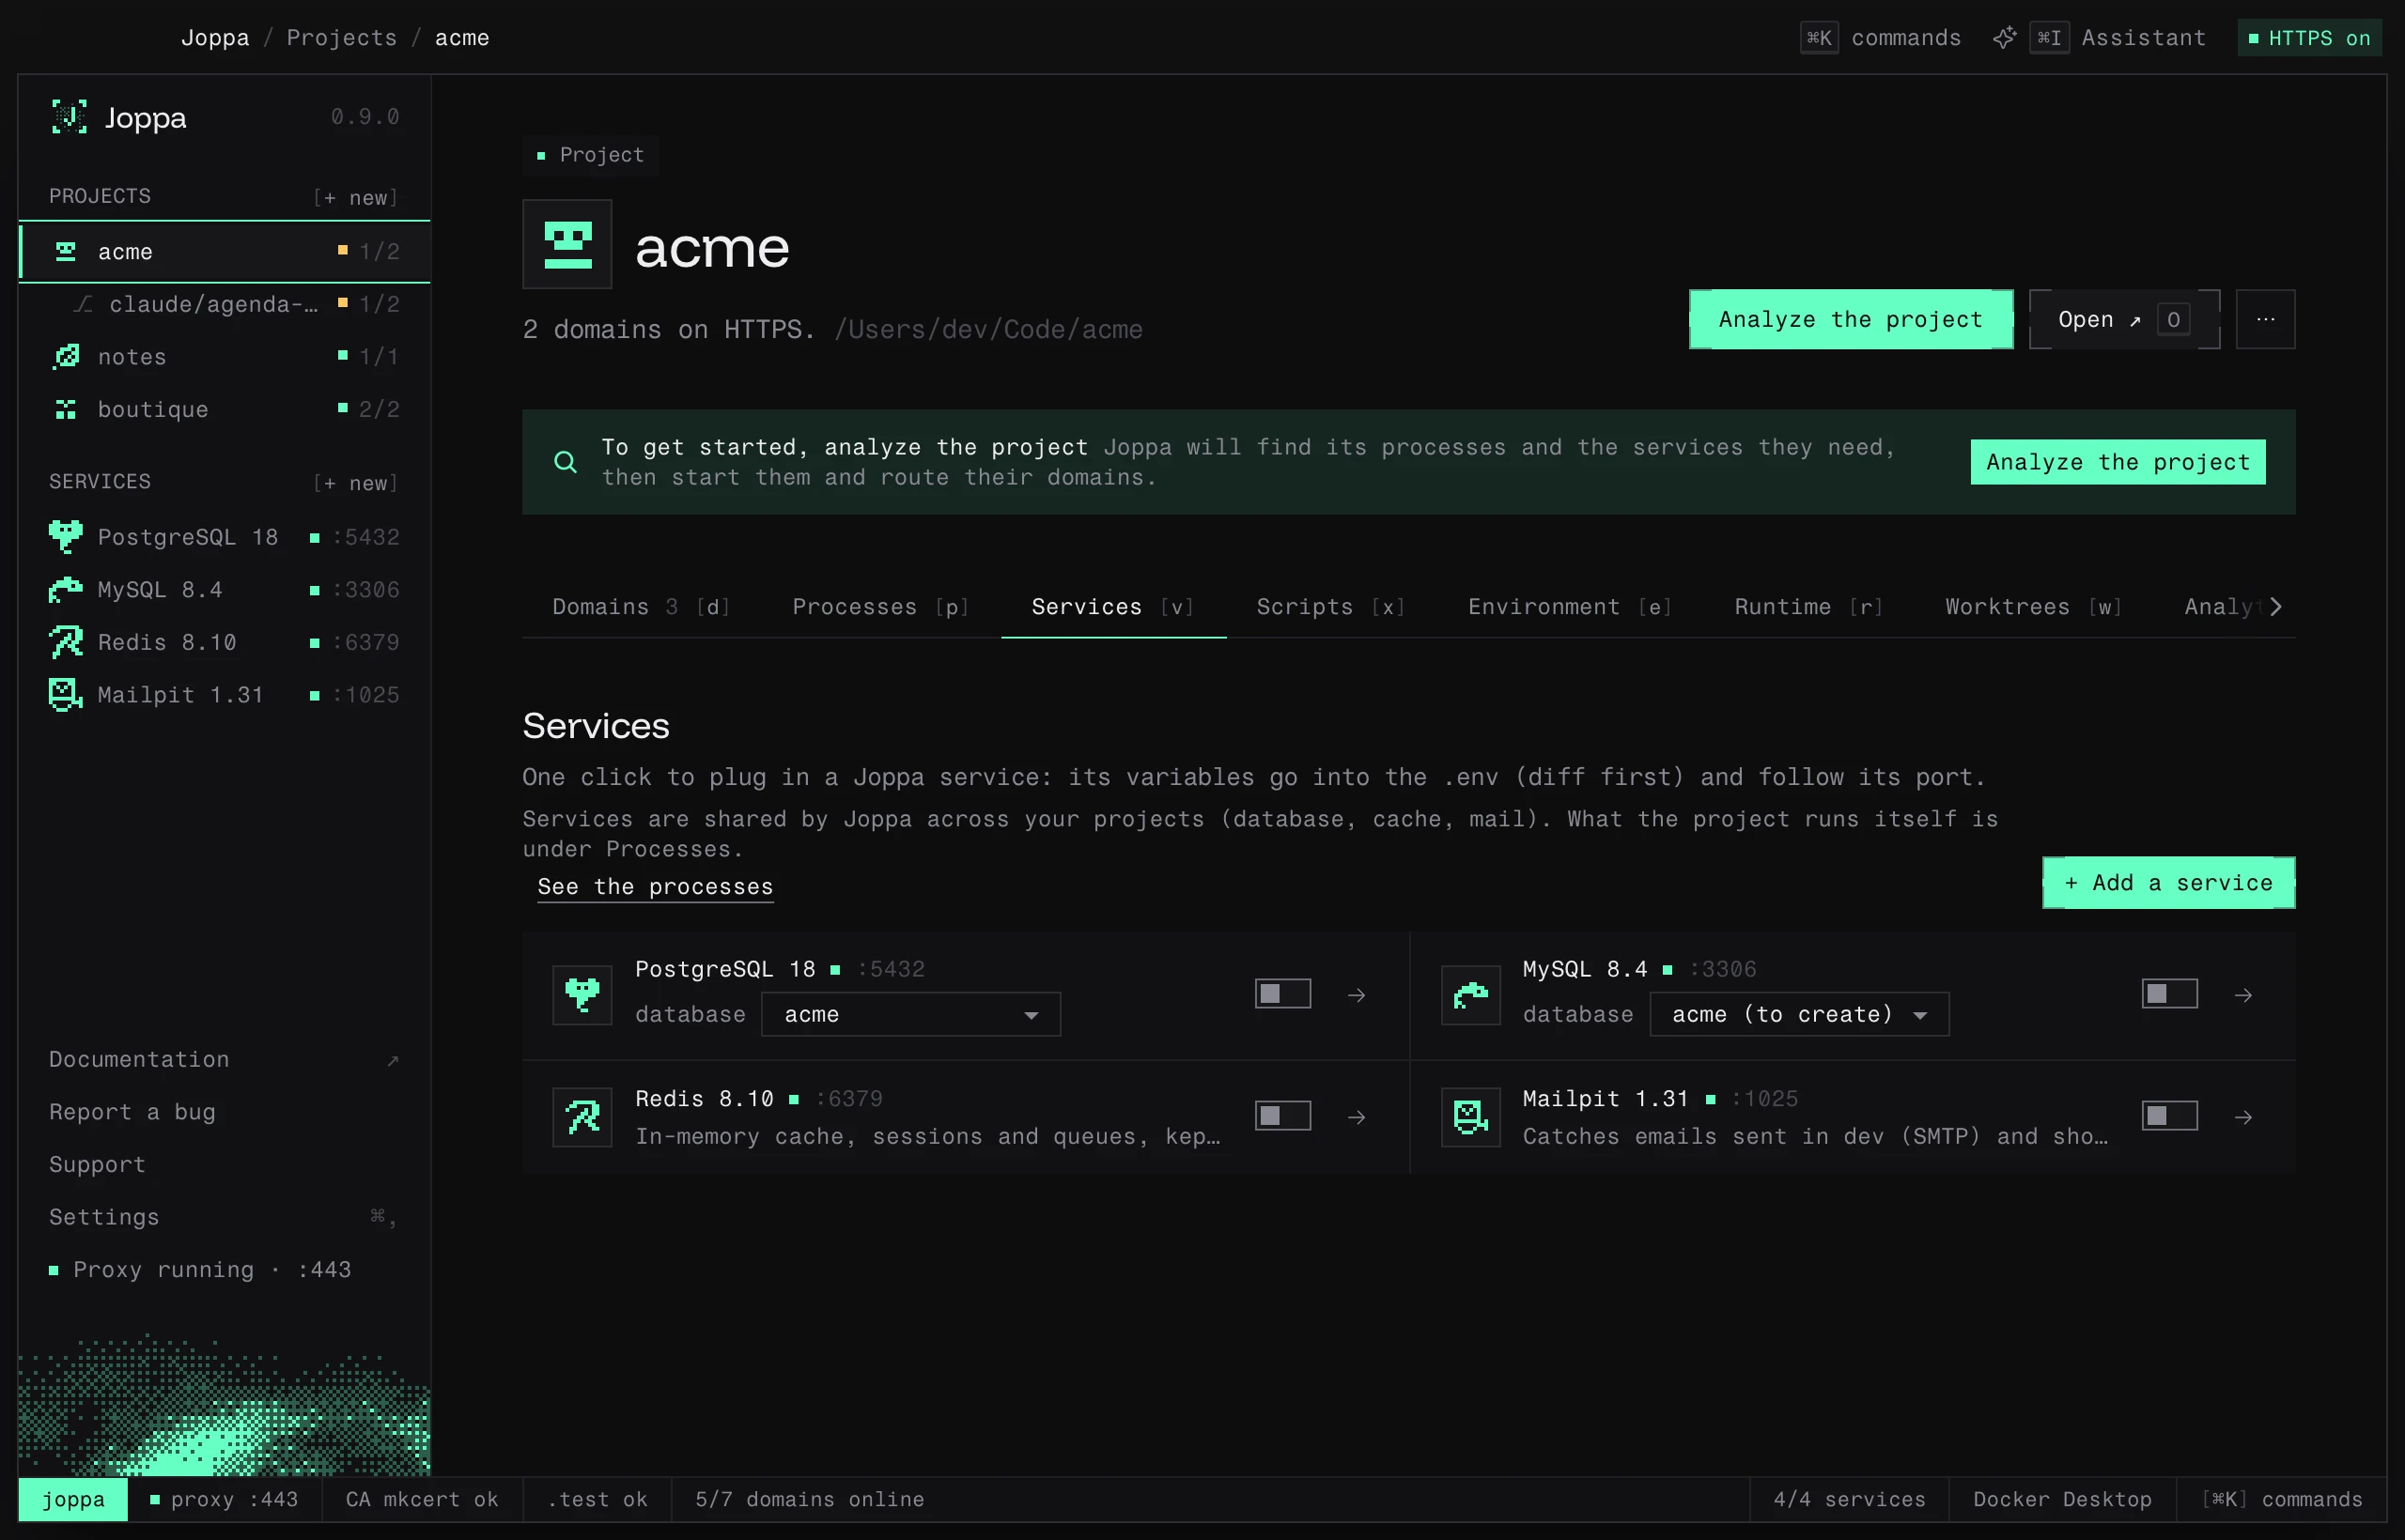Click the MySQL 8.4 sidebar icon
The height and width of the screenshot is (1540, 2405).
(x=66, y=590)
